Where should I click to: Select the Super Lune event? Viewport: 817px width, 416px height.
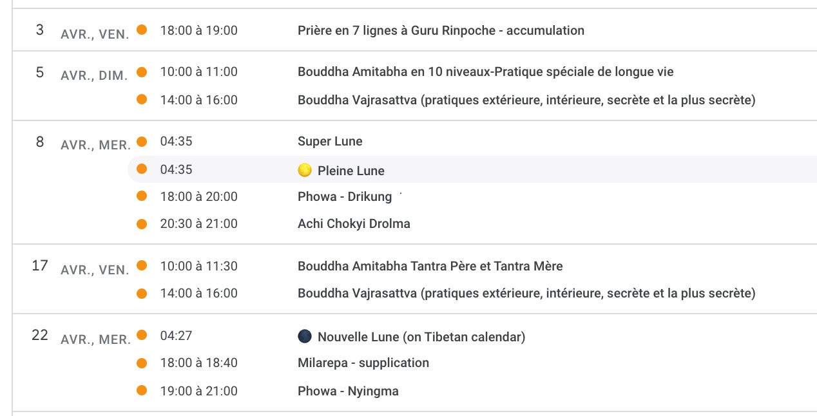pos(330,142)
